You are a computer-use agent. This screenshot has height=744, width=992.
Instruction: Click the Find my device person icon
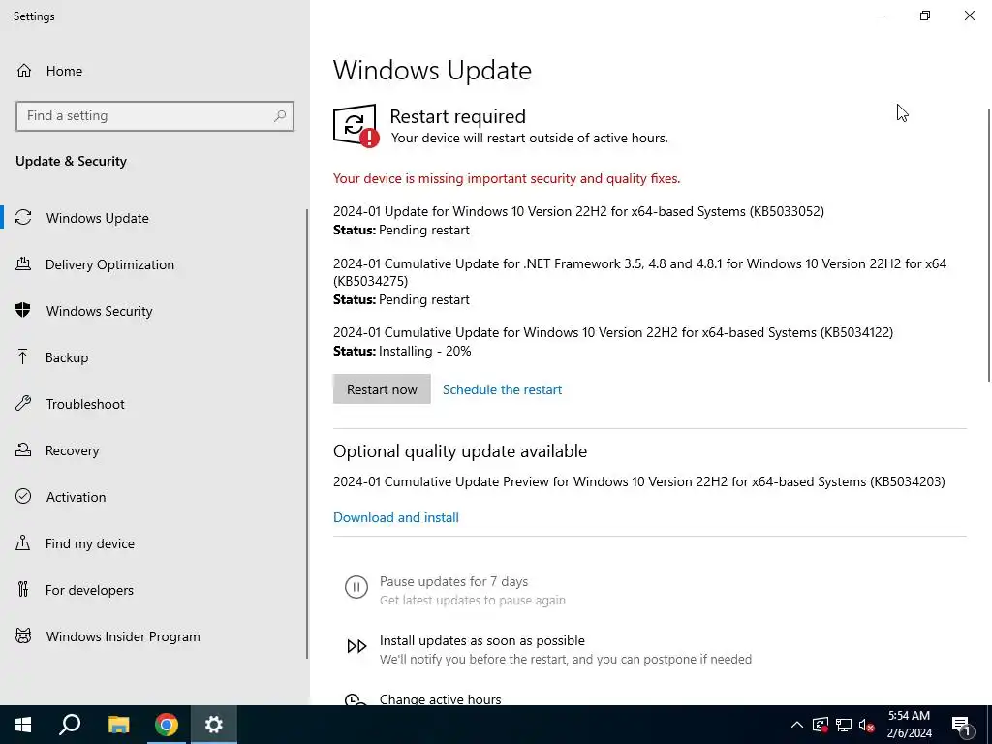[23, 543]
